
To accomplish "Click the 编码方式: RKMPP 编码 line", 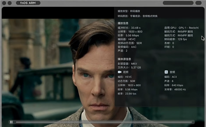I will [x=179, y=35].
